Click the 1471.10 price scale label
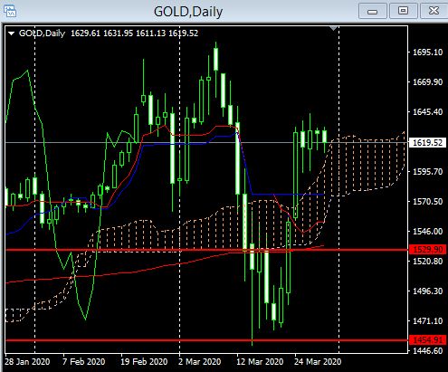The width and height of the screenshot is (448, 372). pos(427,321)
